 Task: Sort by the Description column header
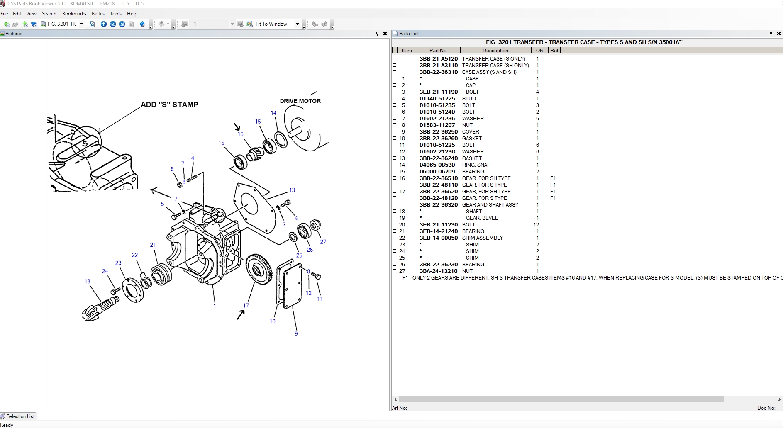[x=495, y=51]
